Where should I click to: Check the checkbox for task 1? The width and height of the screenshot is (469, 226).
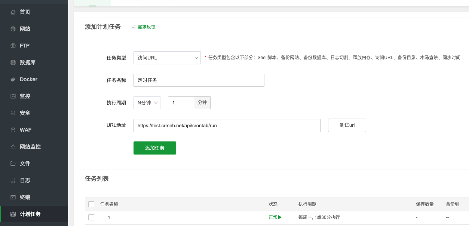(x=91, y=217)
